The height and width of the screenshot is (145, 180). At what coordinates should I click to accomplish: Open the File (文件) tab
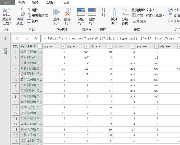(x=7, y=3)
